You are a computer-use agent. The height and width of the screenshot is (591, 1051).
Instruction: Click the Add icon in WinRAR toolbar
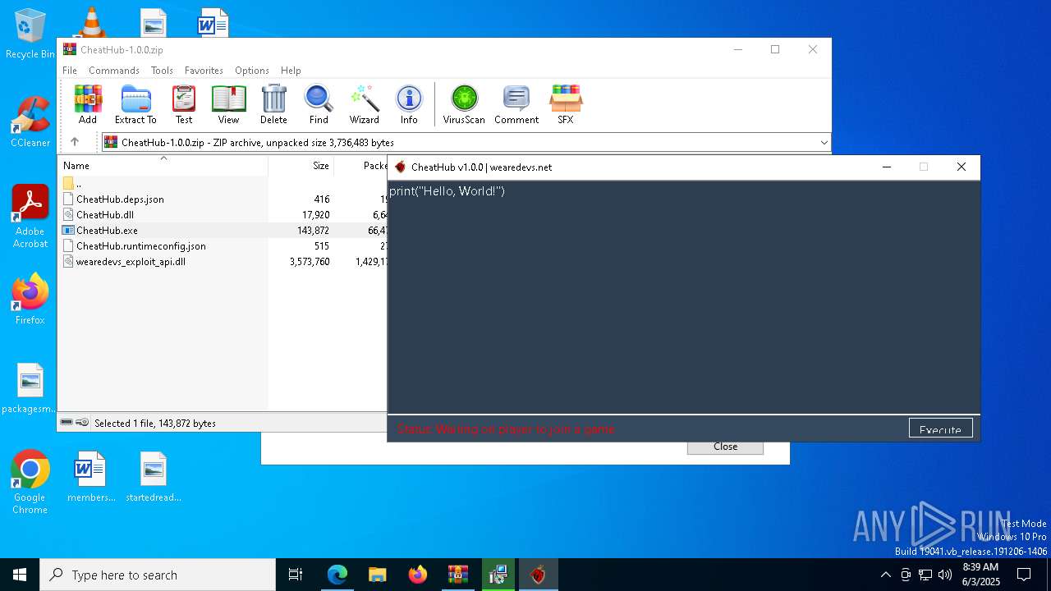pos(88,104)
